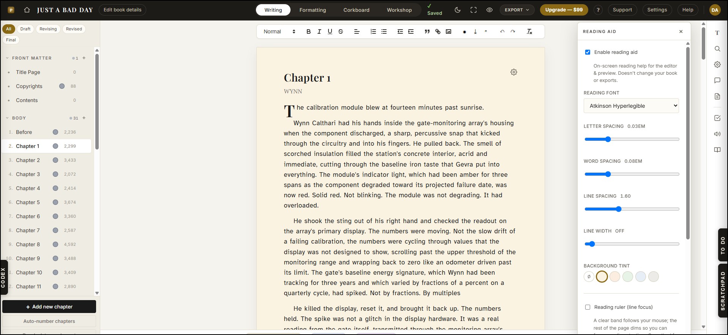Adjust the Letter Spacing slider

point(631,139)
